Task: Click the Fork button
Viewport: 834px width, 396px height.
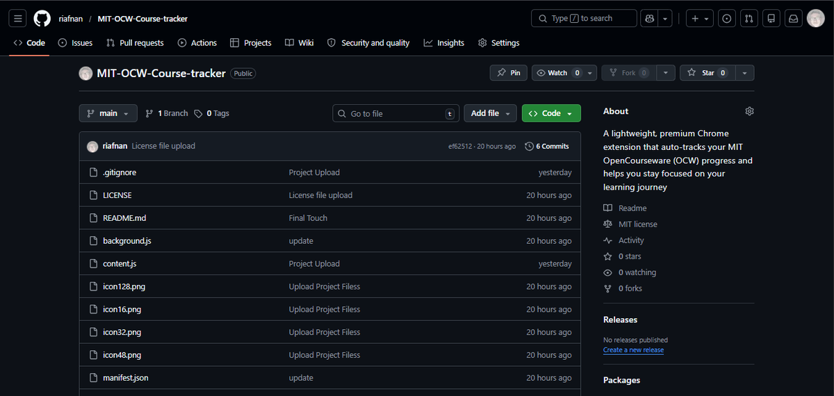Action: [x=629, y=73]
